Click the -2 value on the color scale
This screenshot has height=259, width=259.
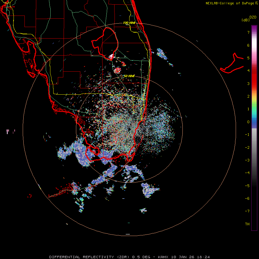click(247, 148)
